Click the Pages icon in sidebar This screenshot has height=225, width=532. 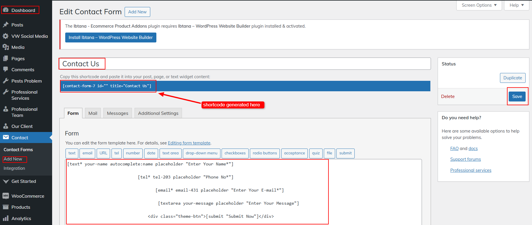tap(6, 58)
